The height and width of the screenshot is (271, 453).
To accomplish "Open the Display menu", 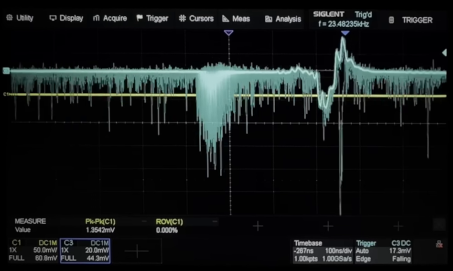I will pyautogui.click(x=66, y=18).
